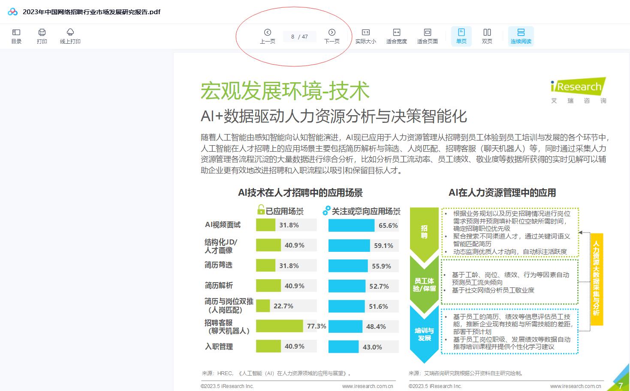Go to previous page with 上一页
The image size is (630, 391).
pyautogui.click(x=268, y=36)
